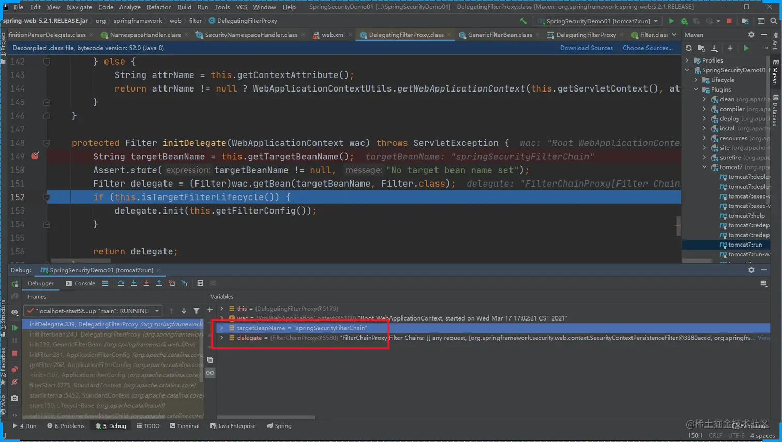Expand Lifecycle node in Maven tree
Screen dimensions: 782x442
pyautogui.click(x=696, y=80)
